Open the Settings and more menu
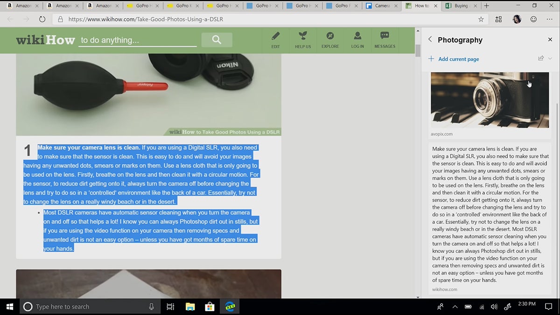 (x=549, y=19)
